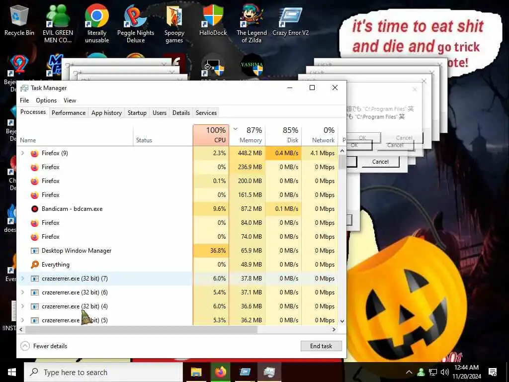Switch to the Services tab
The height and width of the screenshot is (382, 509).
206,113
